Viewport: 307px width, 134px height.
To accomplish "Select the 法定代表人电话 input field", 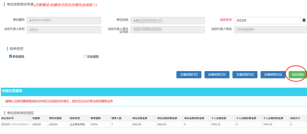I will (270, 30).
